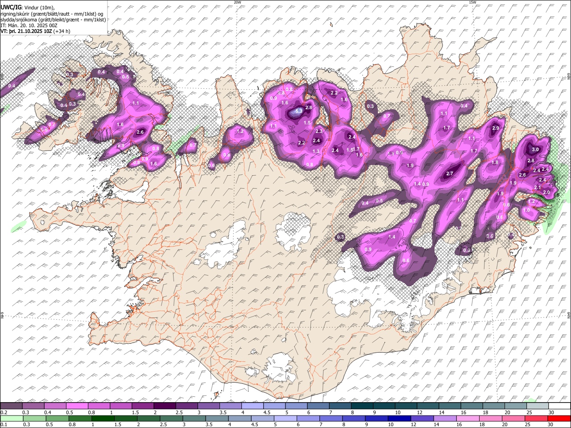Select the 1.0 value on east coast
571x428 pixels.
click(x=526, y=210)
